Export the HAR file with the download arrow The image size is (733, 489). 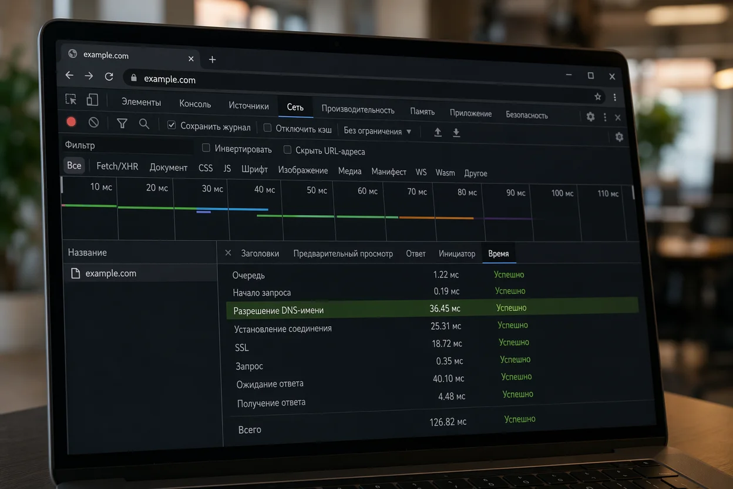tap(456, 133)
